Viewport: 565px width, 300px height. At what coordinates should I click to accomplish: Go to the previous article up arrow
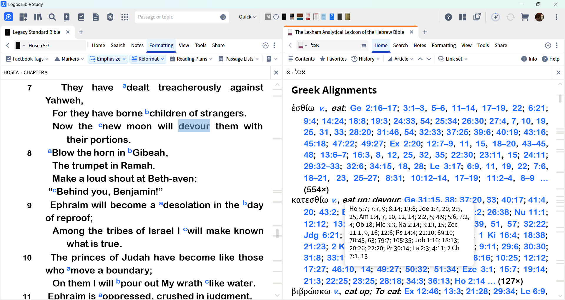(420, 59)
